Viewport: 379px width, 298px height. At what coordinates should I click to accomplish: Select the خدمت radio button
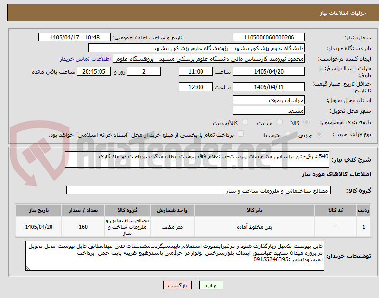279,122
